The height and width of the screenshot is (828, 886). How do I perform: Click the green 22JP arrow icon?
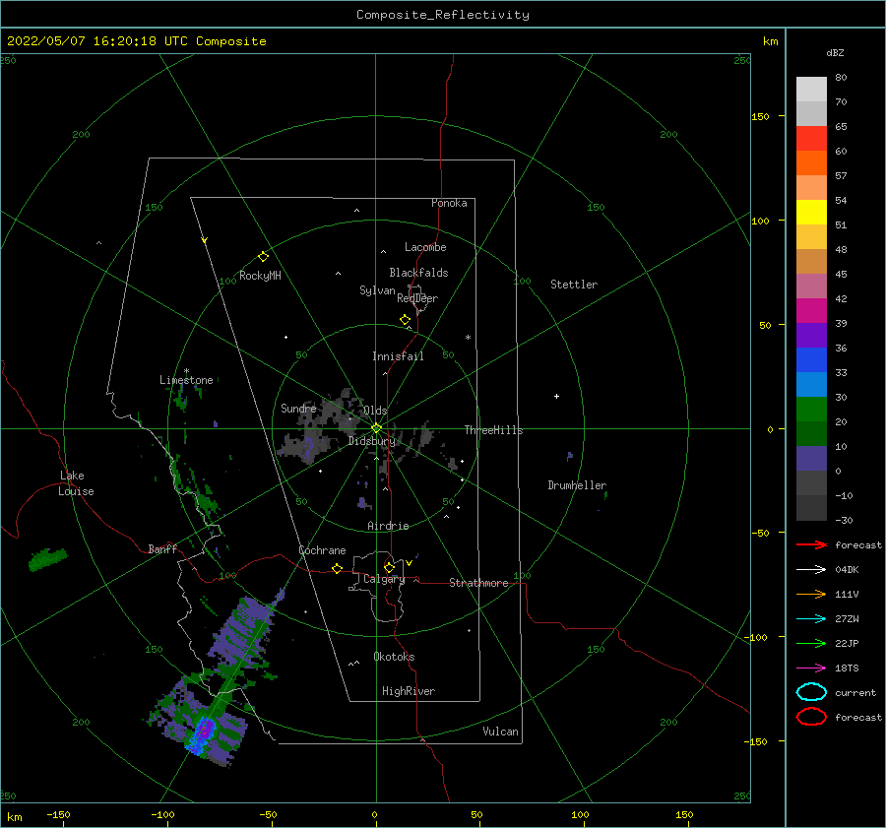pyautogui.click(x=811, y=643)
